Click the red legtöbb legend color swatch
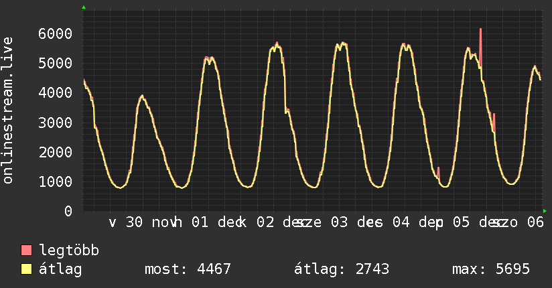The image size is (552, 288). click(x=27, y=251)
